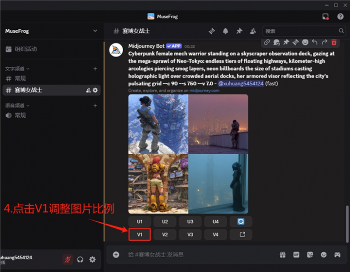Add a channel to 语音频道 category
This screenshot has width=350, height=272.
tap(95, 105)
